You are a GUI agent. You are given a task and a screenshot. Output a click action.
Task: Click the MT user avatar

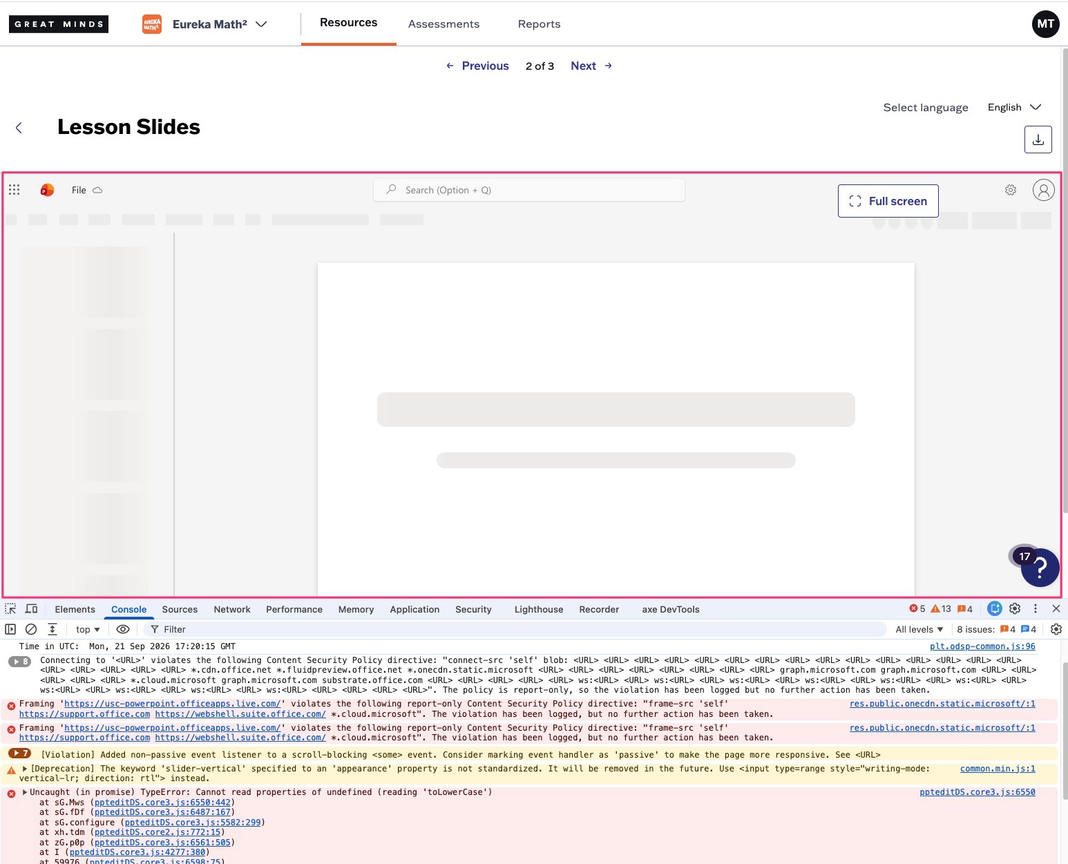pyautogui.click(x=1046, y=24)
